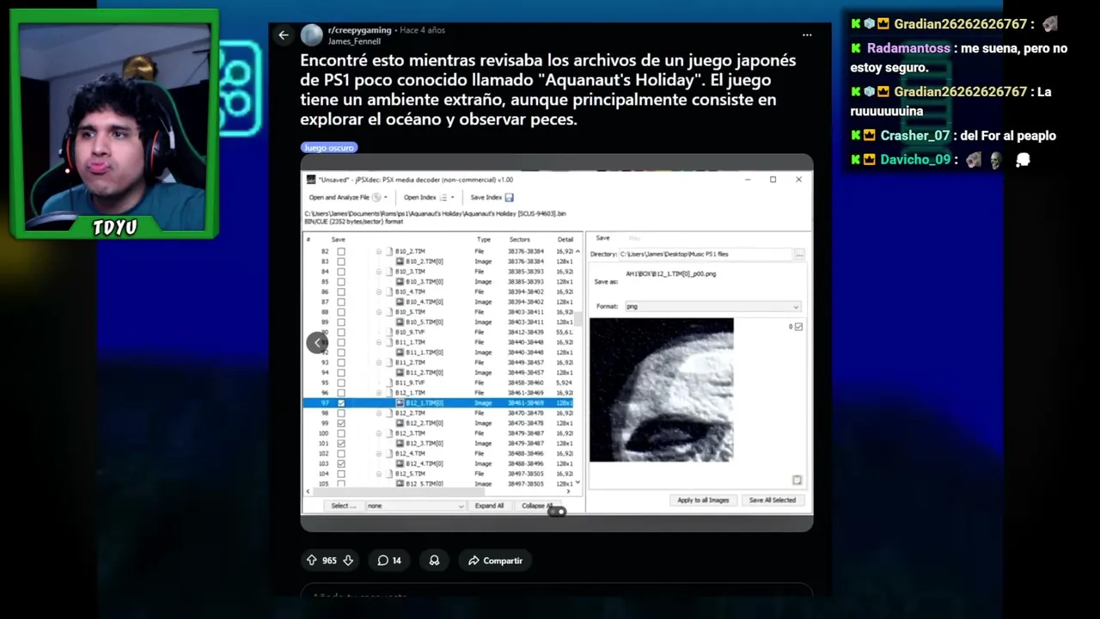The width and height of the screenshot is (1100, 619).
Task: Select the file icon of B10_2.TIM
Action: [x=389, y=251]
